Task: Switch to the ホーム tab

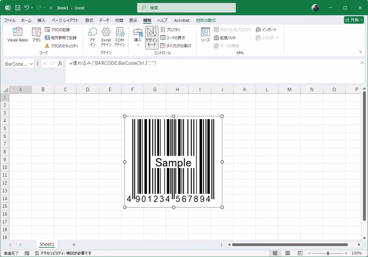Action: (26, 20)
